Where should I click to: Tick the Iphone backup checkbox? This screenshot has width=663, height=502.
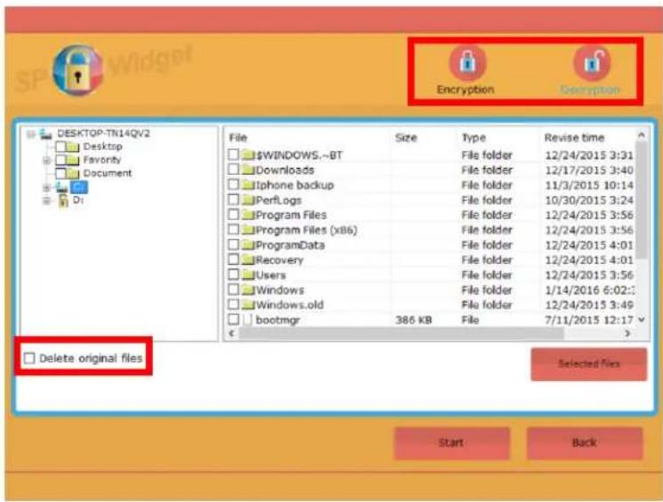point(234,184)
